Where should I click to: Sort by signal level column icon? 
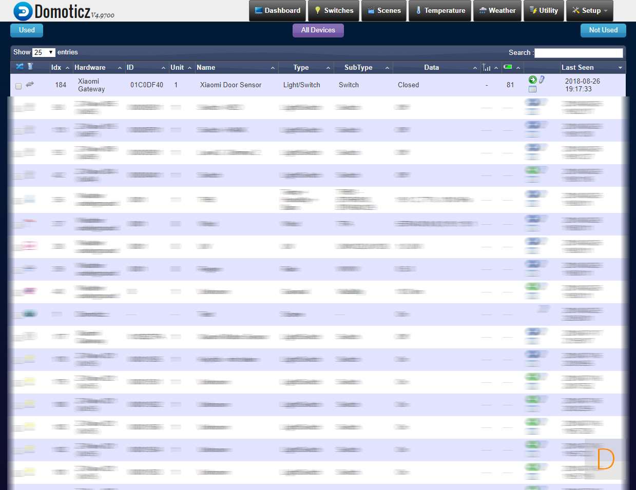click(x=487, y=67)
